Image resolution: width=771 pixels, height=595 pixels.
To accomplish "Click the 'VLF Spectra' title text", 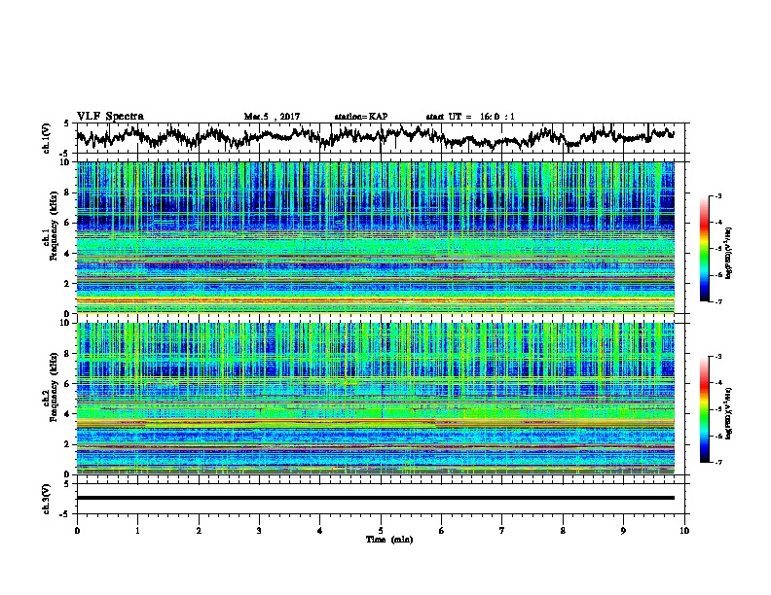I will pos(110,117).
